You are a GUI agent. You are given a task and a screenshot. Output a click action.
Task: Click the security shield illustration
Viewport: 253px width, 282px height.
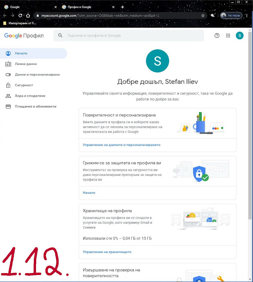click(200, 173)
